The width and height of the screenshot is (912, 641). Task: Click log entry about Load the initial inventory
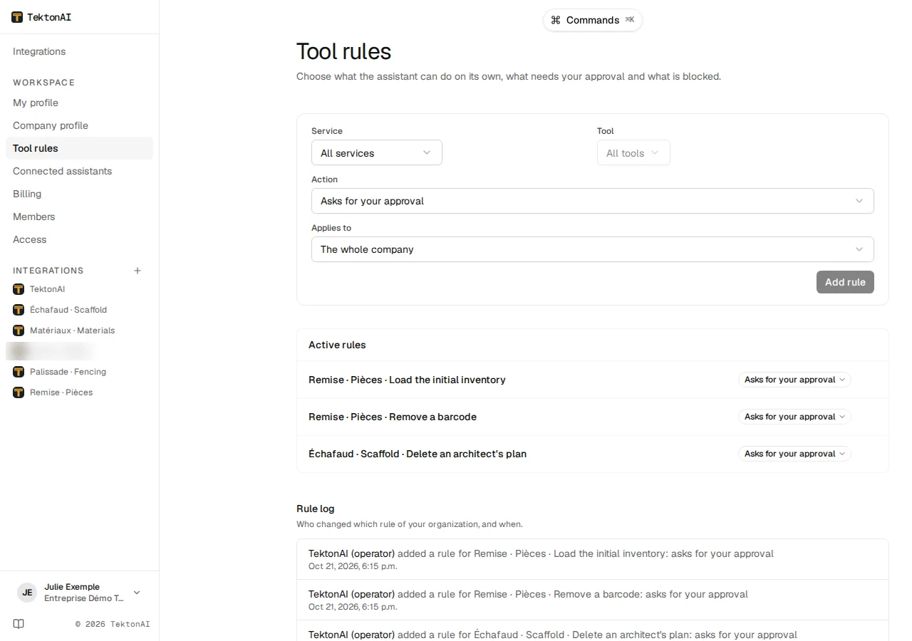tap(593, 559)
